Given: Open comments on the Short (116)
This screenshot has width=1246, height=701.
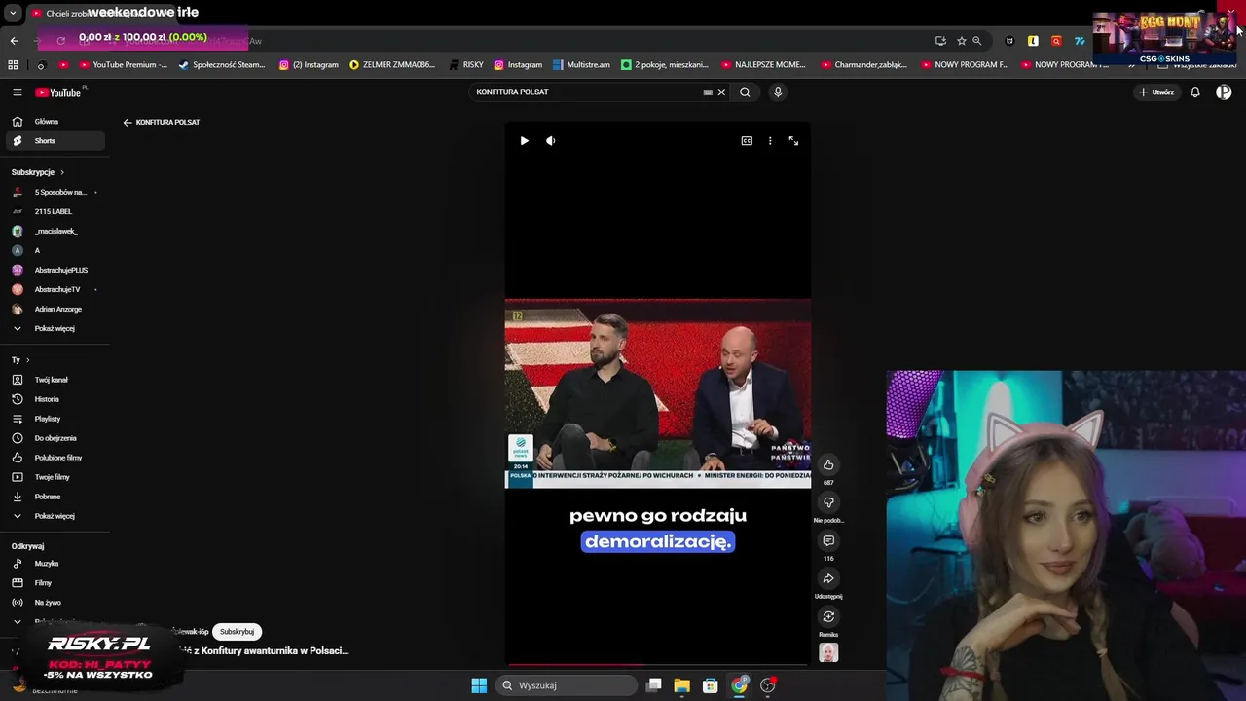Looking at the screenshot, I should [x=828, y=540].
